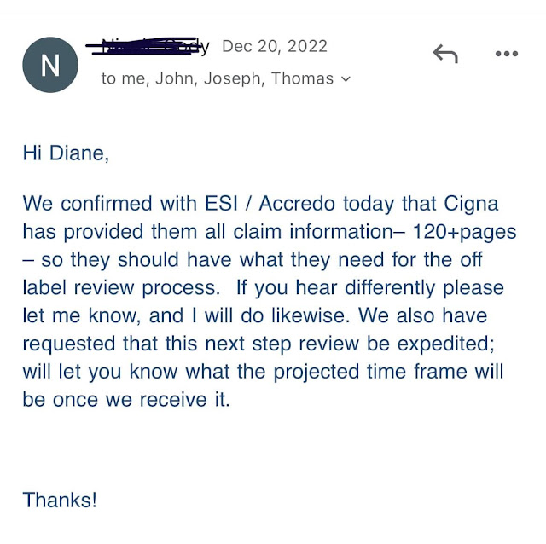Image resolution: width=546 pixels, height=544 pixels.
Task: Expand recipient details with the chevron
Action: click(346, 79)
